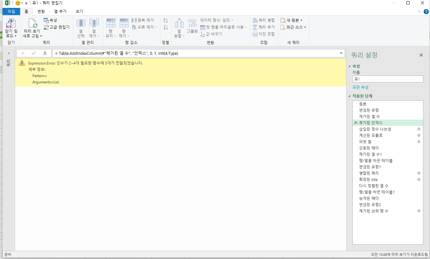Select the 제거된 열 수1 step
Viewport: 430px width, 259px height.
pyautogui.click(x=388, y=154)
